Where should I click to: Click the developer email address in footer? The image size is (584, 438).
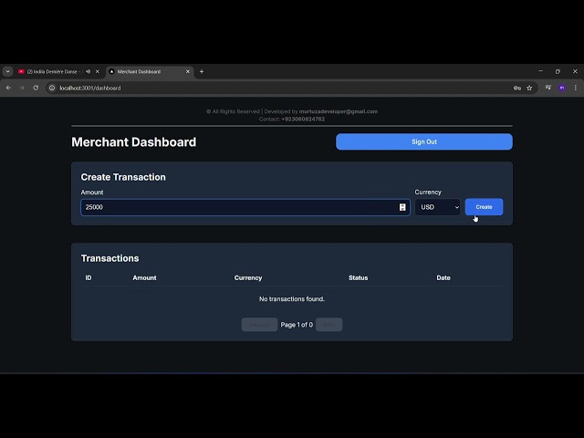click(x=339, y=111)
